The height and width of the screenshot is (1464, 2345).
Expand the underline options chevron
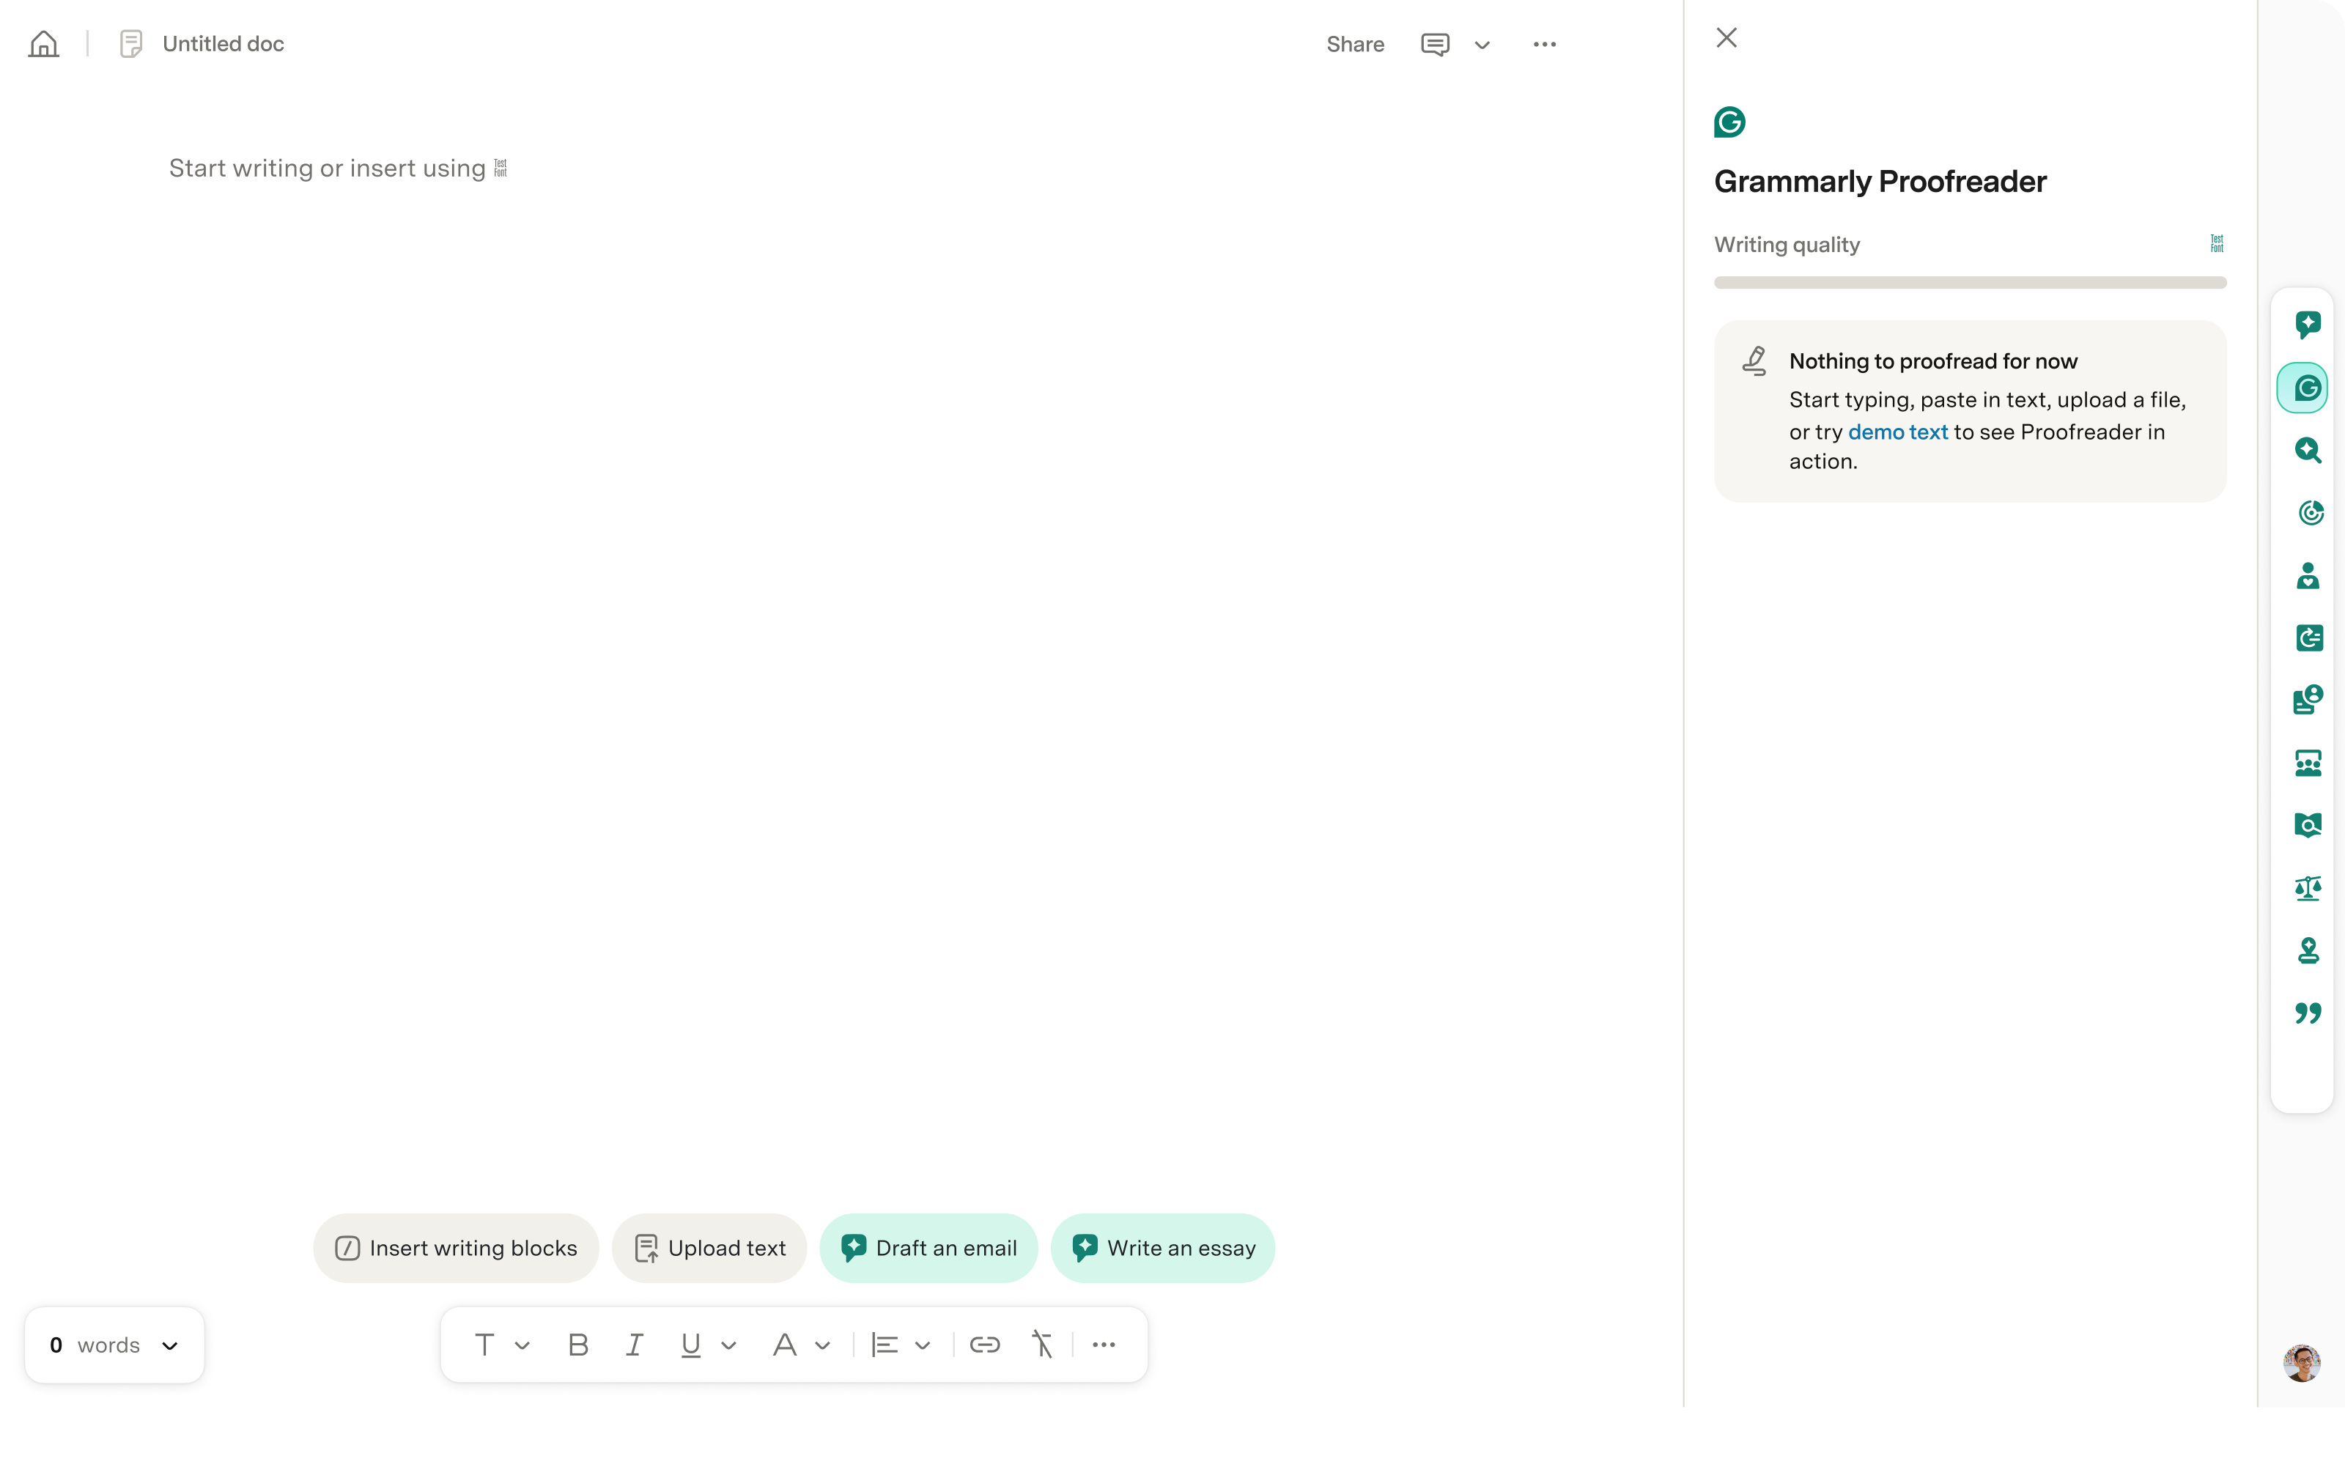tap(729, 1346)
